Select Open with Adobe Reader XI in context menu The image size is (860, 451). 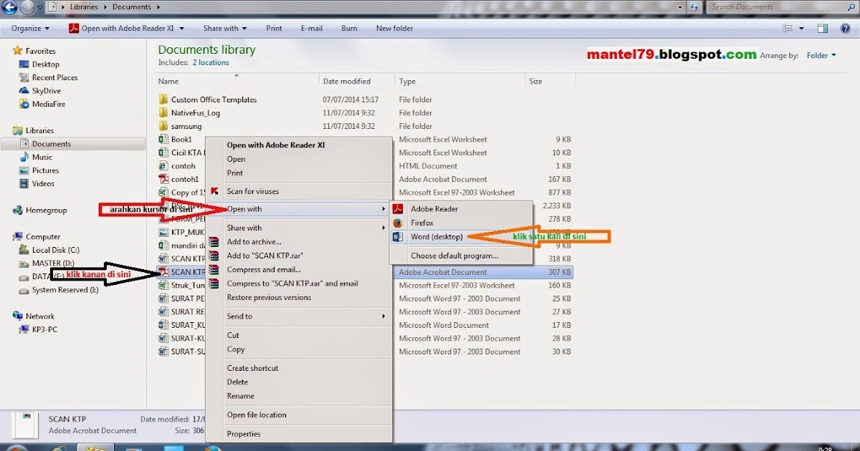coord(276,145)
